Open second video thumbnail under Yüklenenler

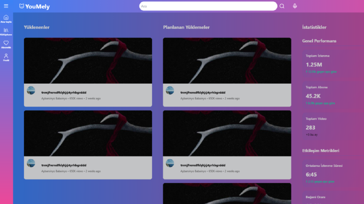[88, 133]
